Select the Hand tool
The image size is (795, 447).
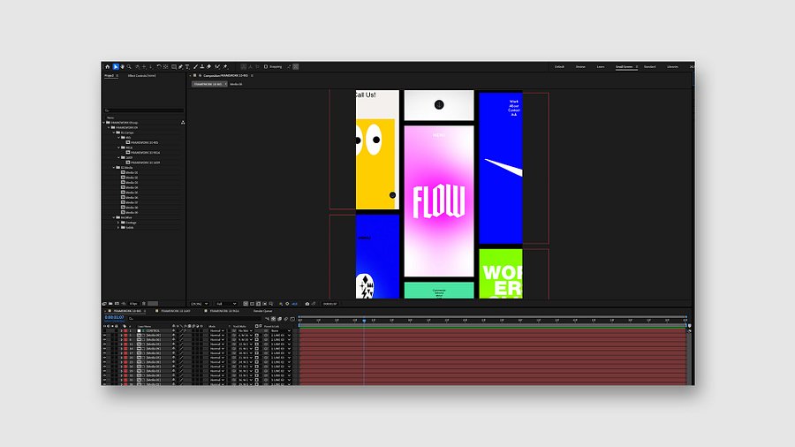[x=123, y=66]
